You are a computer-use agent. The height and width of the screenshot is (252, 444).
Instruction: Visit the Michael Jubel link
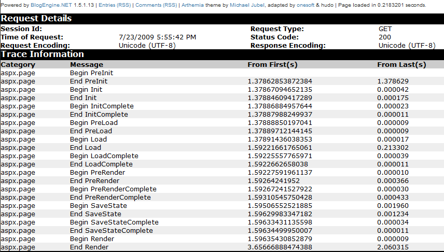(x=247, y=5)
